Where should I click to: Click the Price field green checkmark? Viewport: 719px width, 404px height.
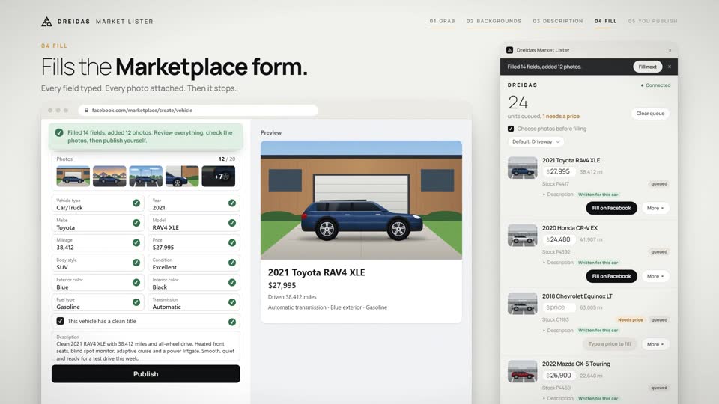point(232,242)
